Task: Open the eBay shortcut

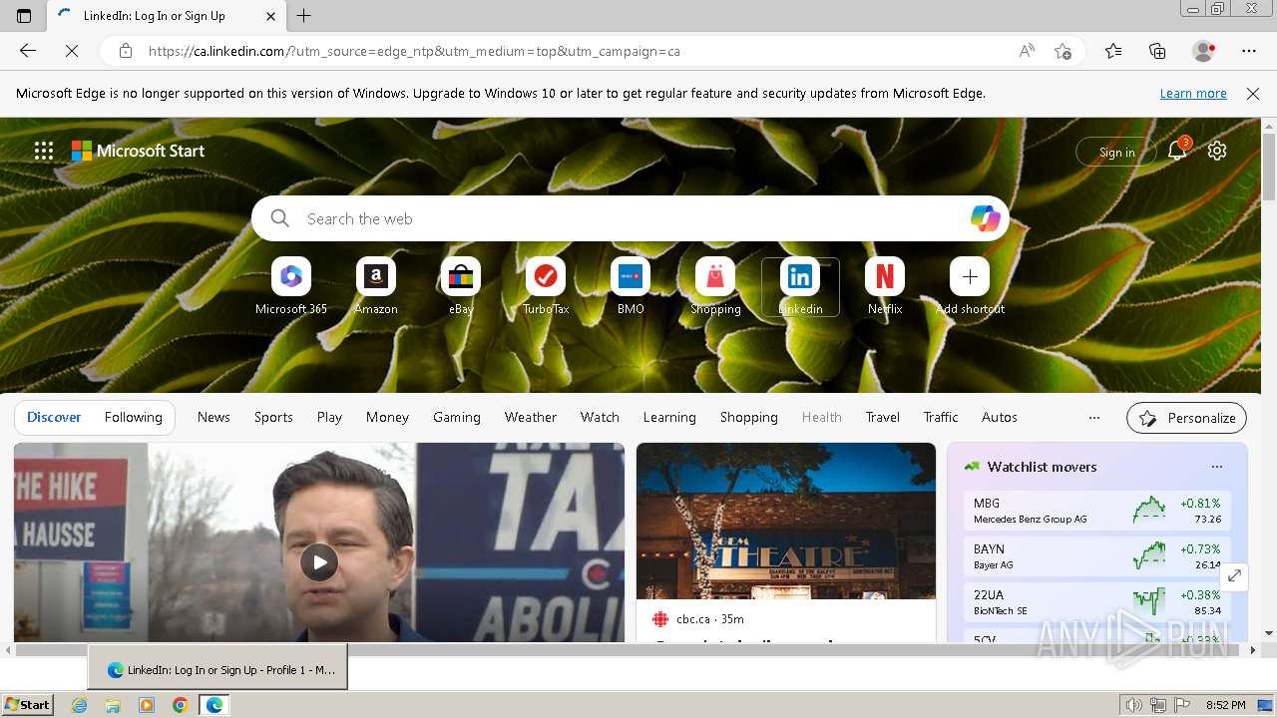Action: [461, 287]
